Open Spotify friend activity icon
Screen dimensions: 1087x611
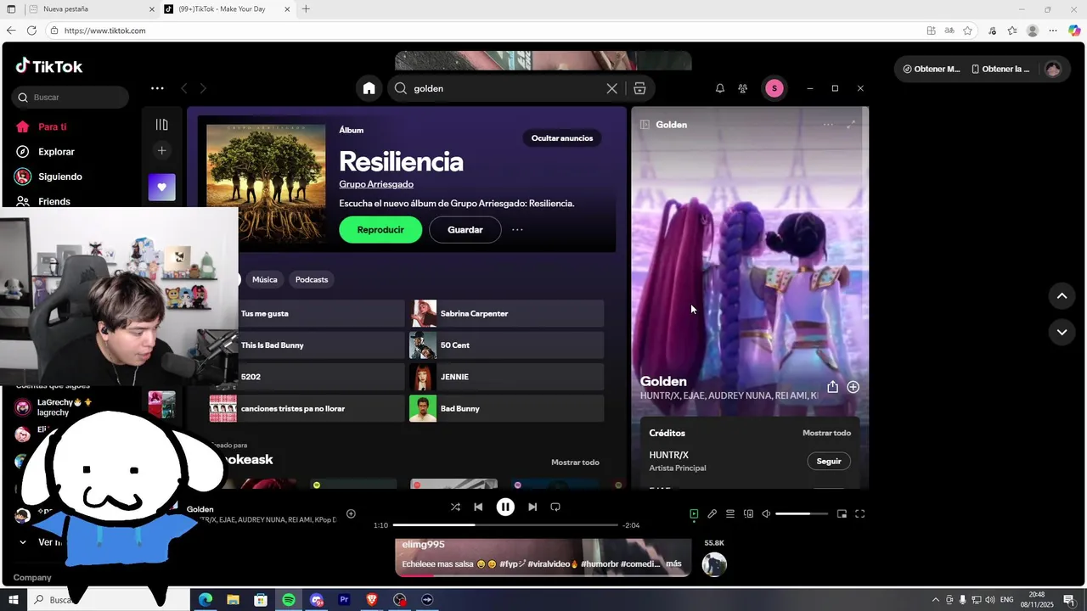coord(742,88)
